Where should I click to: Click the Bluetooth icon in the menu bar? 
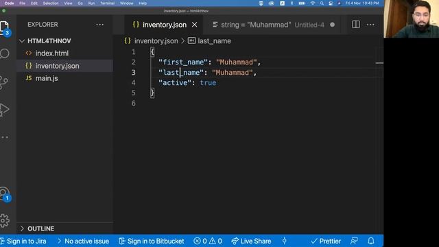(x=292, y=3)
